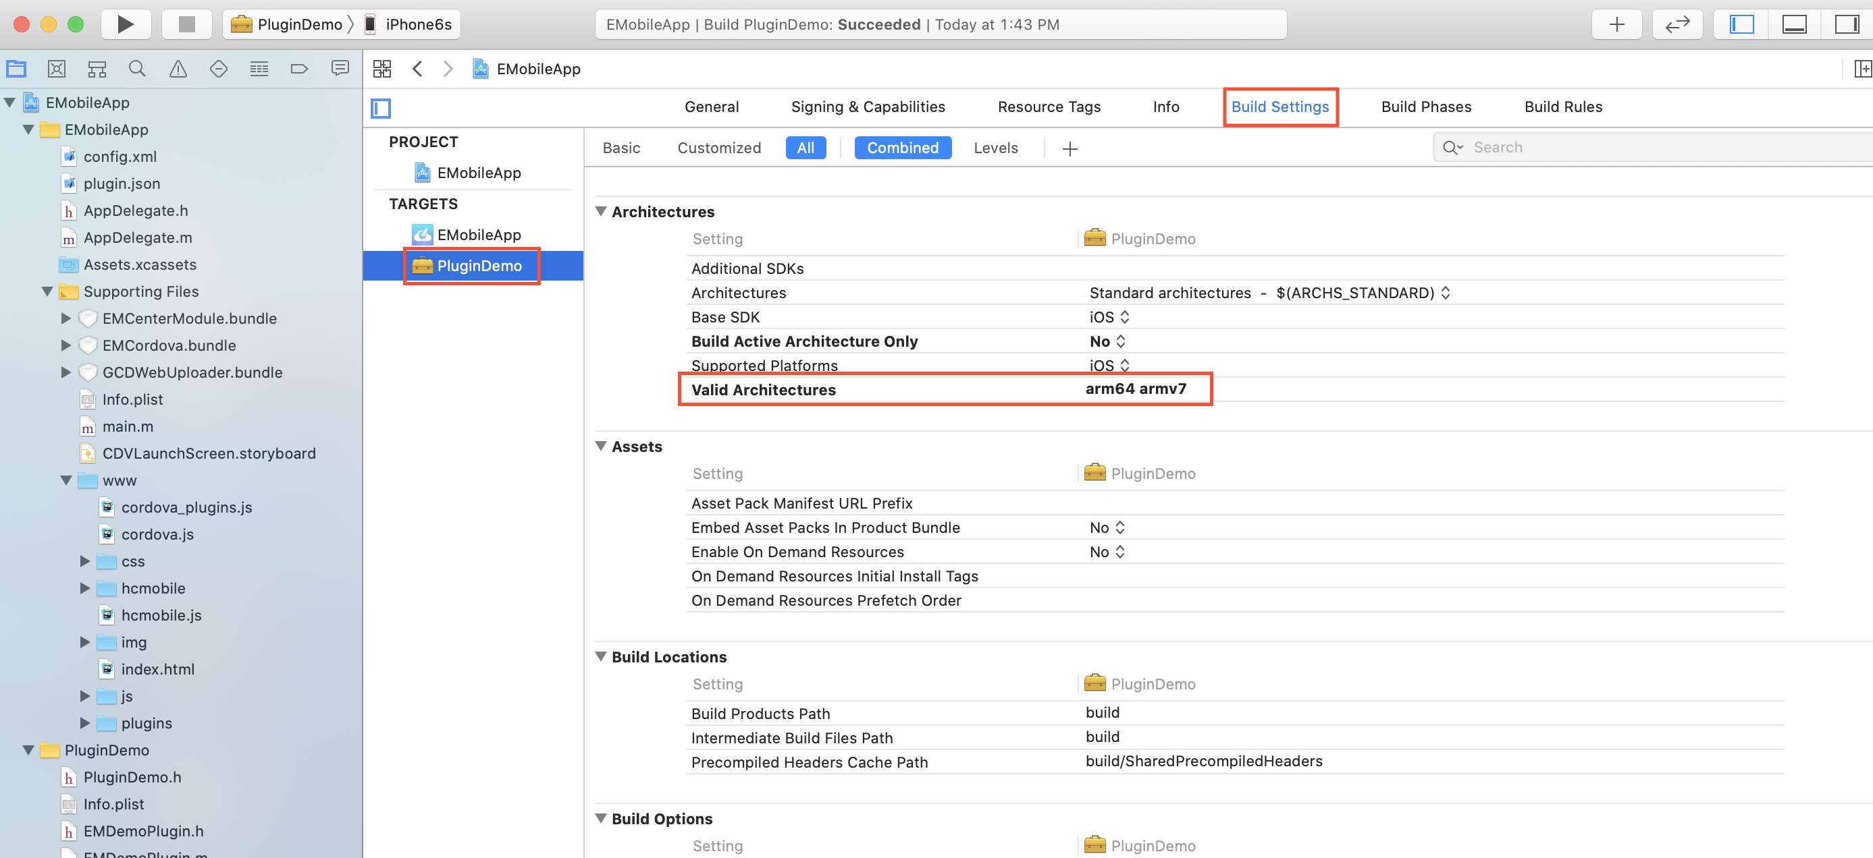Click EMobileApp in the jump bar

pyautogui.click(x=527, y=69)
